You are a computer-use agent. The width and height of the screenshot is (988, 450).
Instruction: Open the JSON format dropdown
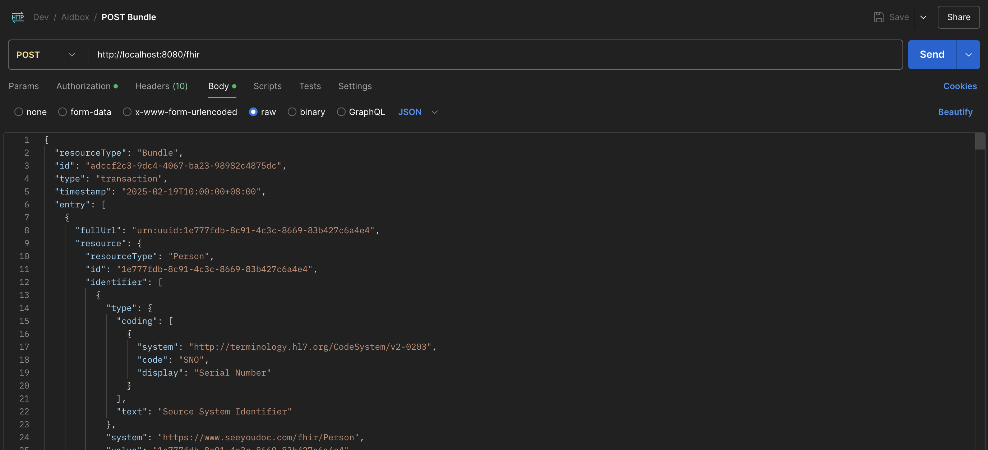[x=418, y=112]
